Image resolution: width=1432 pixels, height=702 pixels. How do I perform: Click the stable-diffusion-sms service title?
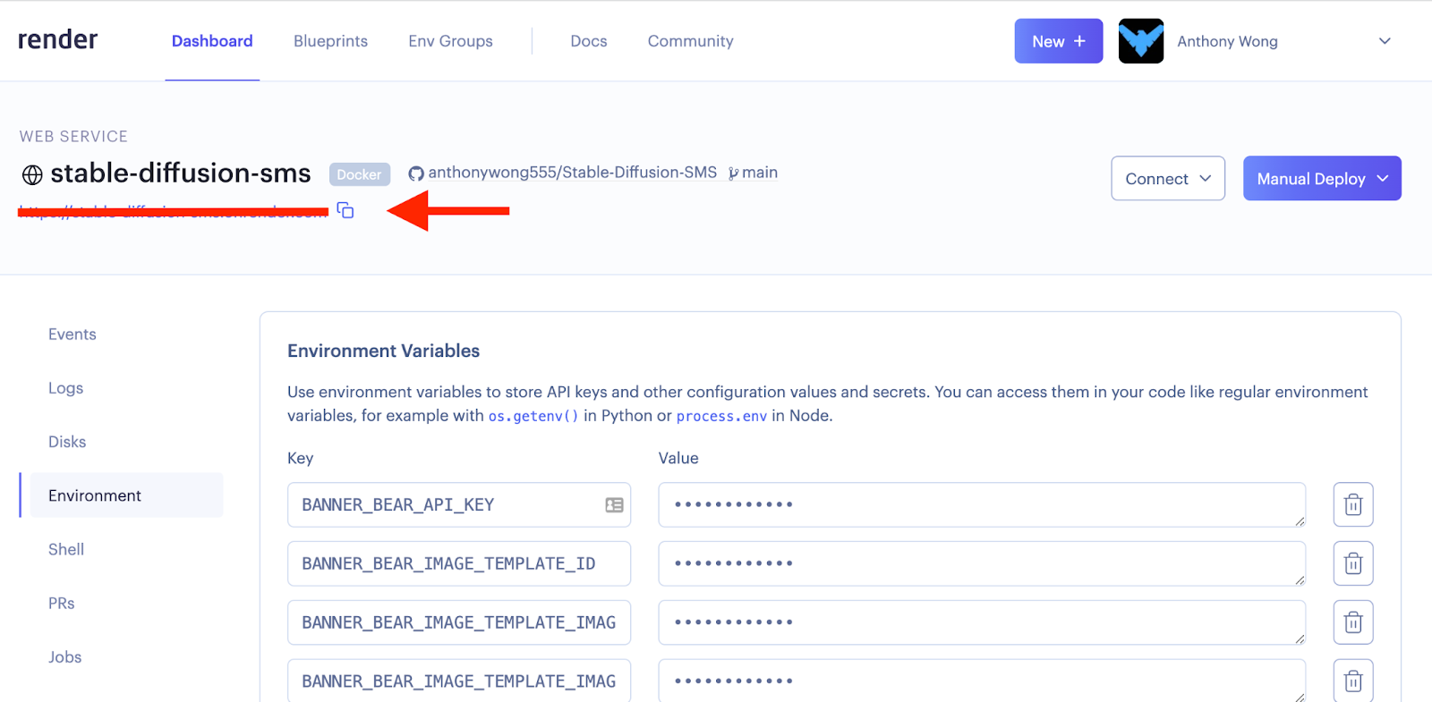coord(181,173)
